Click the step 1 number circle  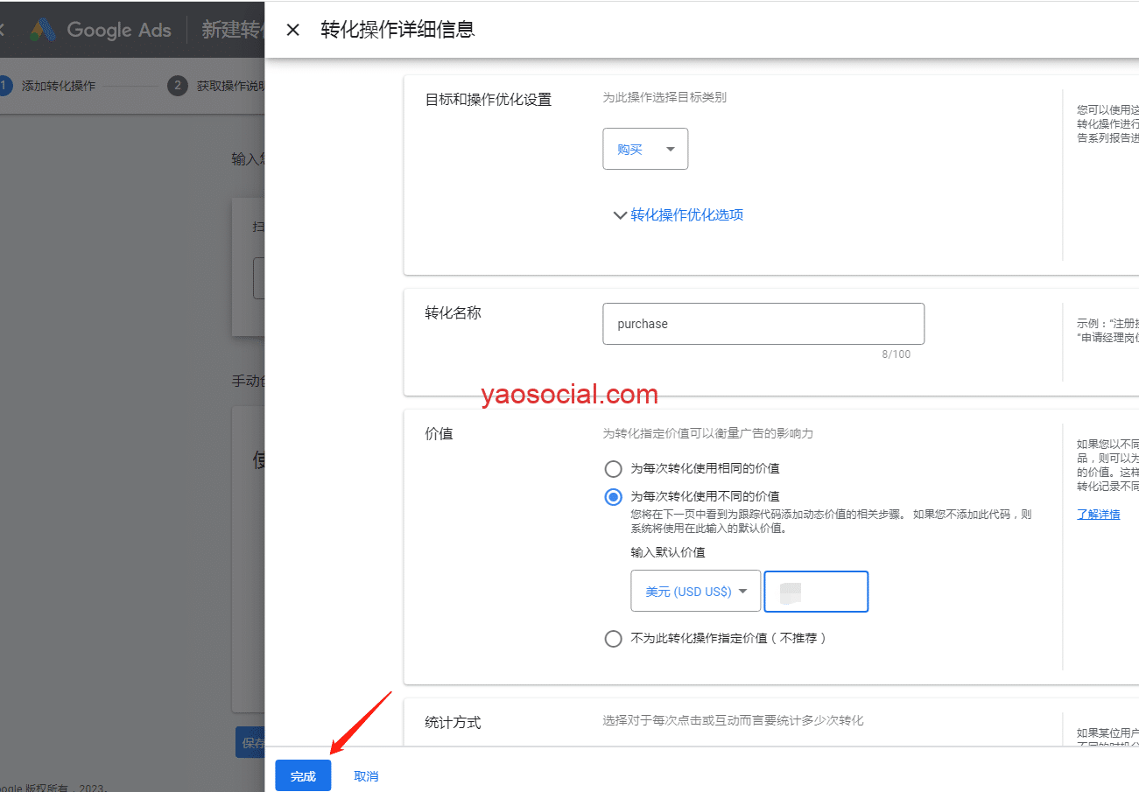coord(4,86)
